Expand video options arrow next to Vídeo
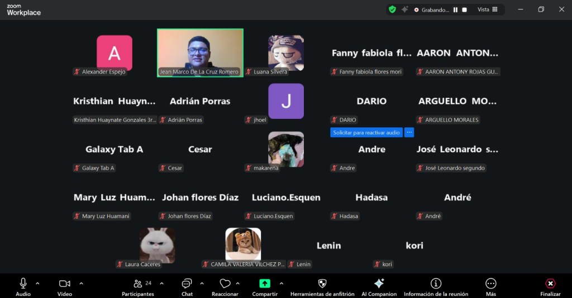The image size is (572, 298). click(81, 283)
